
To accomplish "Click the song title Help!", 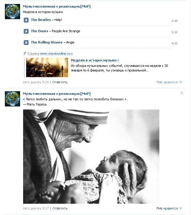I will click(x=58, y=20).
